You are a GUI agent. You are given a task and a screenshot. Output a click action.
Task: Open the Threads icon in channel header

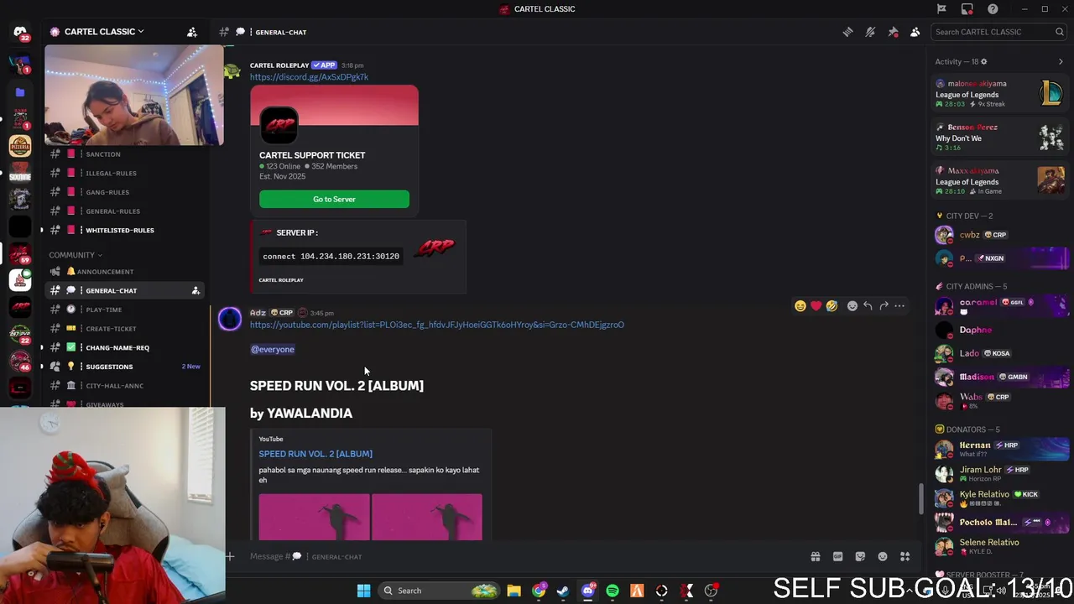[847, 32]
